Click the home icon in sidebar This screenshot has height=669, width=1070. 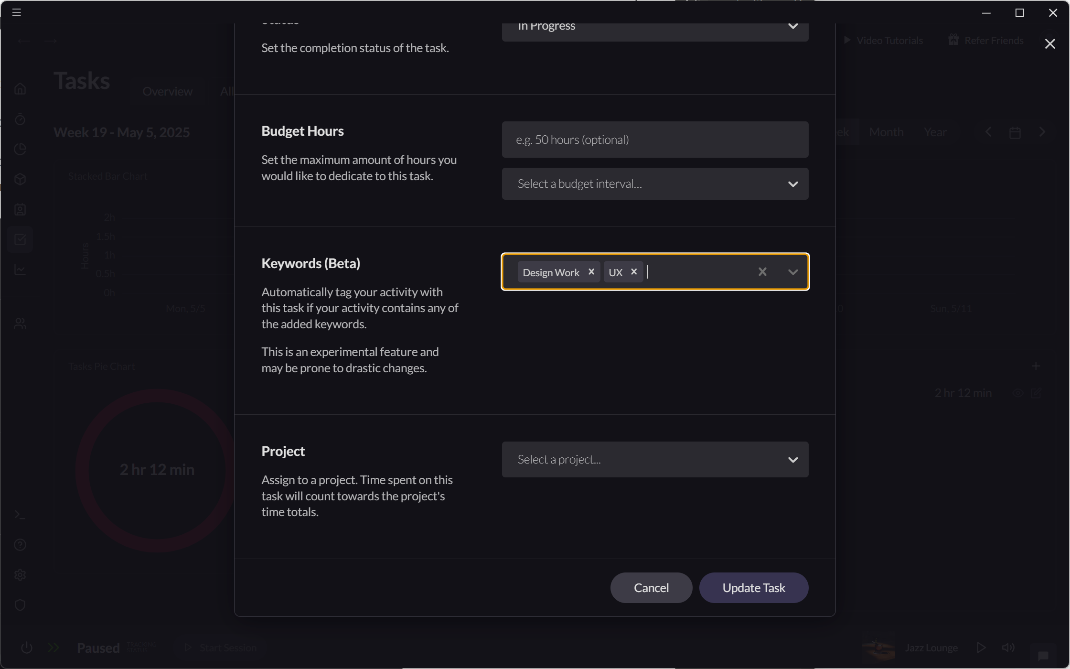tap(20, 89)
